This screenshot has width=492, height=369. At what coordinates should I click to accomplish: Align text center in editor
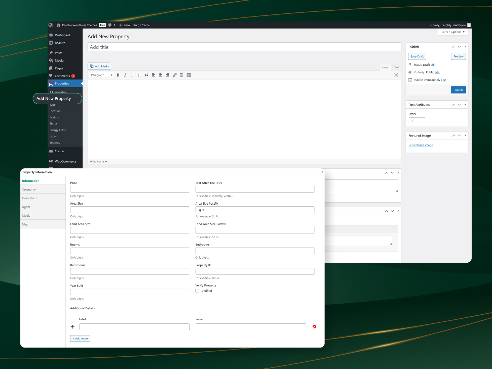pyautogui.click(x=160, y=75)
